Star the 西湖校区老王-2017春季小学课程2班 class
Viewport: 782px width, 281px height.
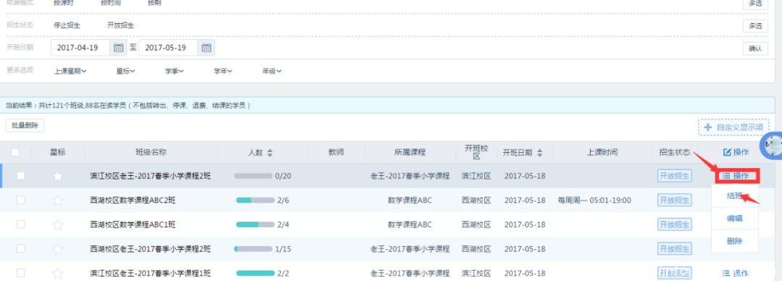coord(58,248)
